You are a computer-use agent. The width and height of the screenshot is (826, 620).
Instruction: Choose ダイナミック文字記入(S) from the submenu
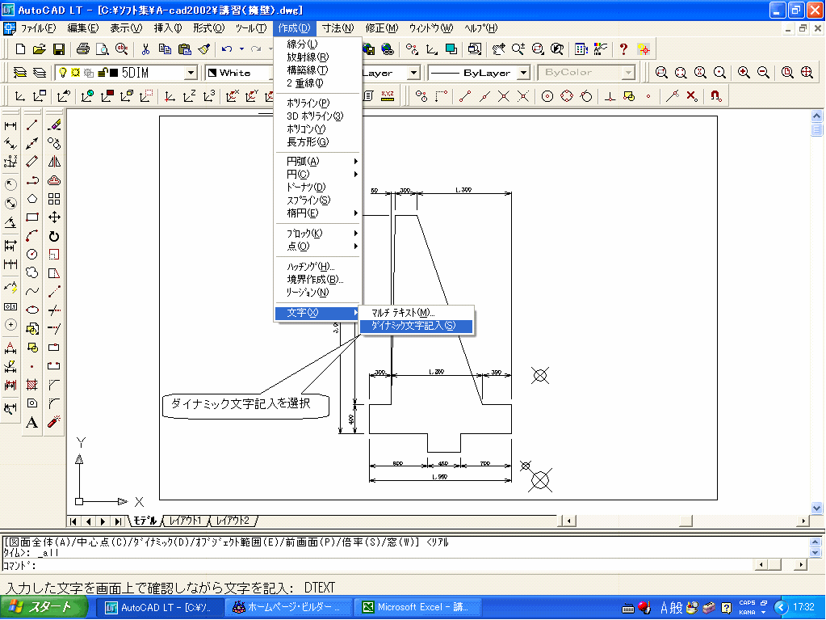[416, 326]
